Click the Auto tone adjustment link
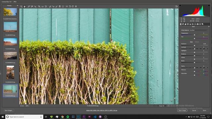Image resolution: width=212 pixels, height=119 pixels. click(x=191, y=42)
